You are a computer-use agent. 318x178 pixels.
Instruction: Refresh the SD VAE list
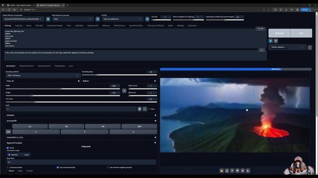(x=147, y=19)
